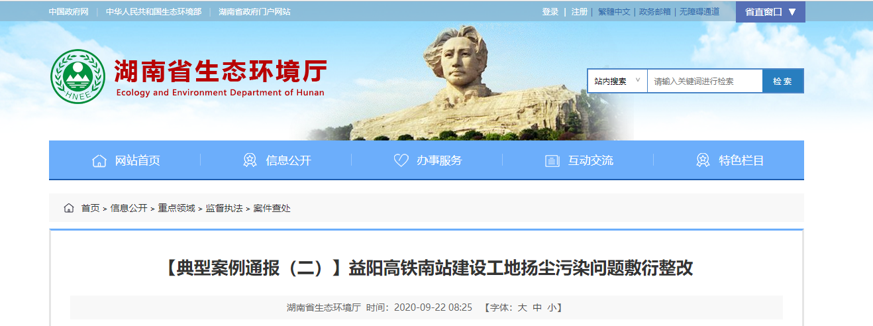873x326 pixels.
Task: Click the badge icon beside 信息公开
Action: [250, 160]
